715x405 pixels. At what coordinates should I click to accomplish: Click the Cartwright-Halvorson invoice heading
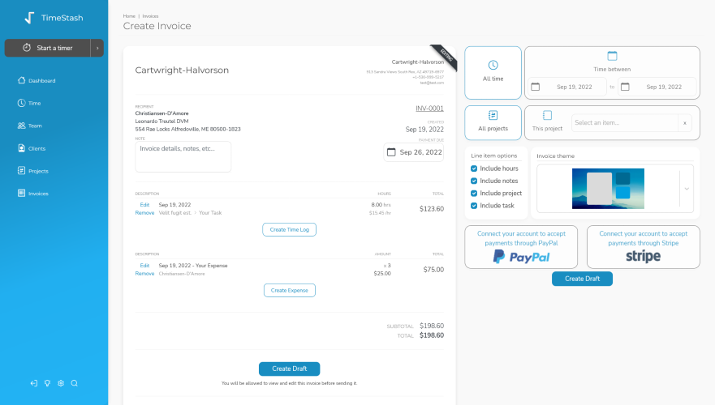182,70
